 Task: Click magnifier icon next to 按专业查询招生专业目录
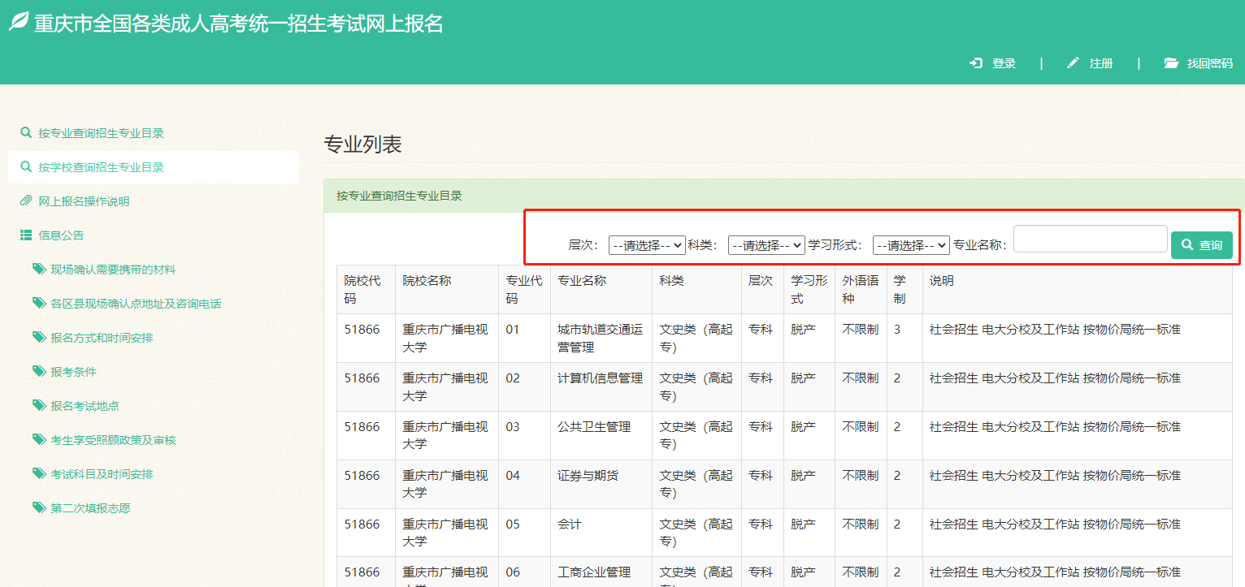tap(26, 132)
